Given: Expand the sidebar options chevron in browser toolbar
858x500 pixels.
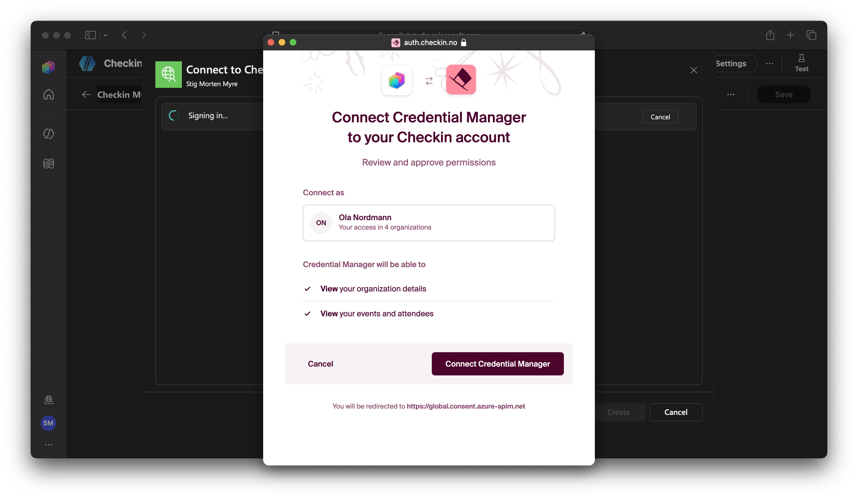Looking at the screenshot, I should coord(106,35).
